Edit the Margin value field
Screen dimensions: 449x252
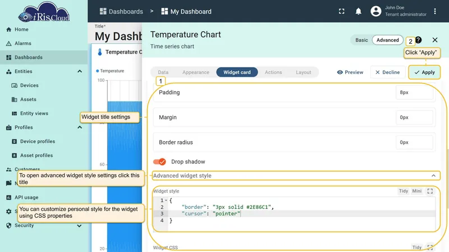tap(414, 118)
